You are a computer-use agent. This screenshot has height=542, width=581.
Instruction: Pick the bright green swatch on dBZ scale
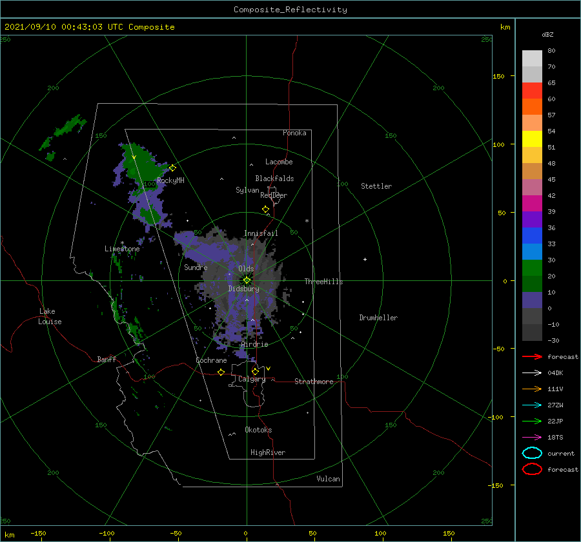point(532,267)
